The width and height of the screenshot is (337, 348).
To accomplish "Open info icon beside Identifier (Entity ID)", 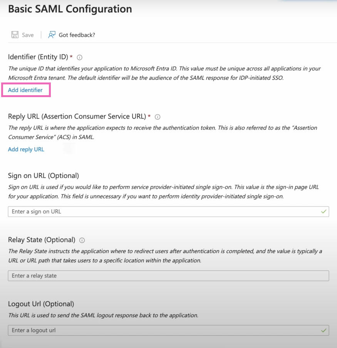I will coord(79,57).
